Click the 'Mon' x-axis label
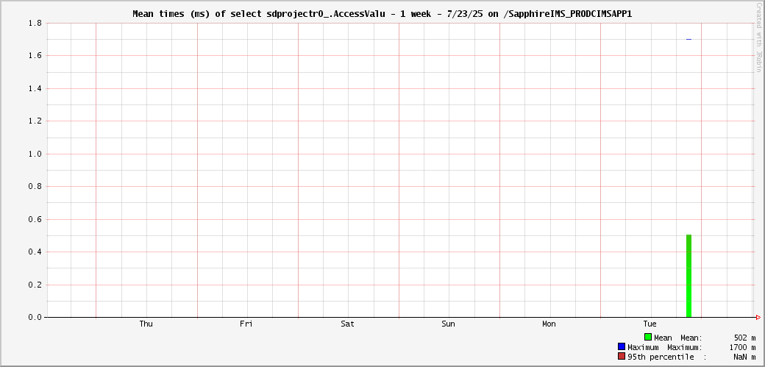765x367 pixels. pyautogui.click(x=549, y=324)
